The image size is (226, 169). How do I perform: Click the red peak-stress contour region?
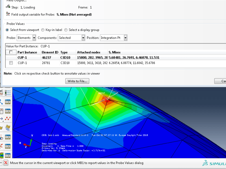pyautogui.click(x=107, y=101)
